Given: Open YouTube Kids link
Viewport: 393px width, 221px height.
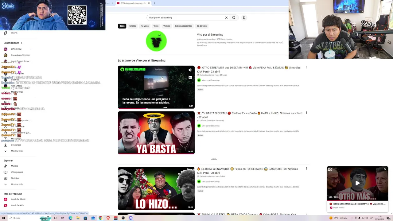Looking at the screenshot, I should tap(18, 205).
